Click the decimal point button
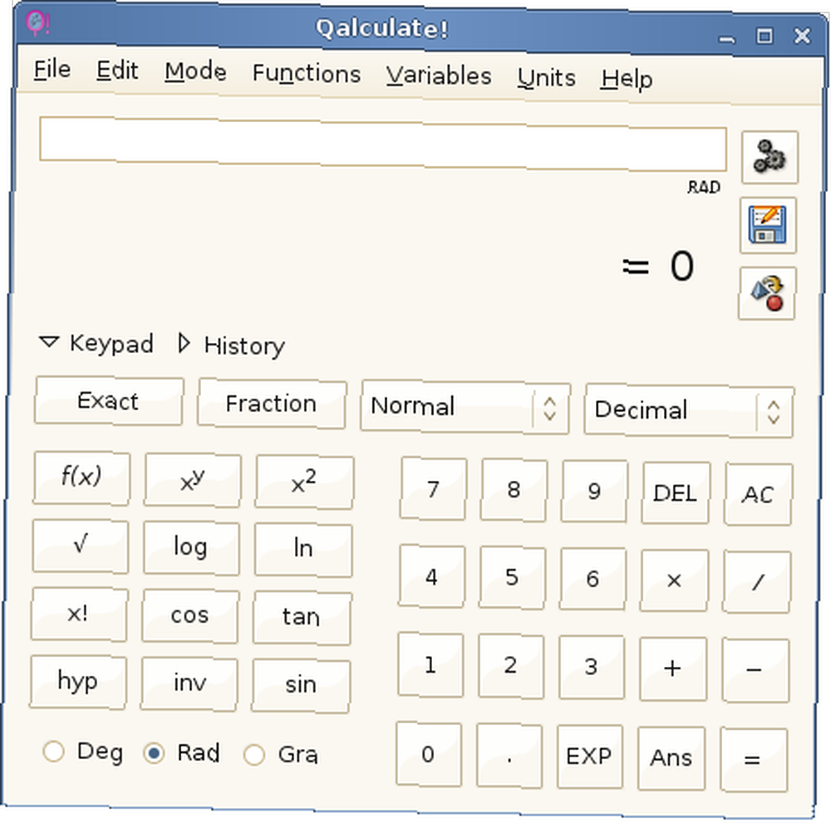 [509, 755]
